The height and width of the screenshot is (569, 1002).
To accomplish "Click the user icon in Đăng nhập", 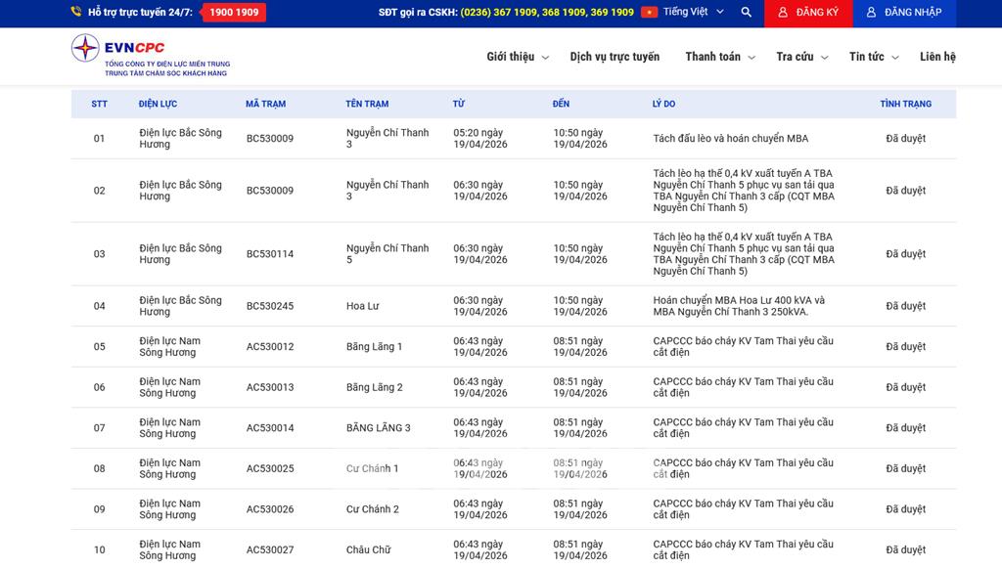I will 871,13.
